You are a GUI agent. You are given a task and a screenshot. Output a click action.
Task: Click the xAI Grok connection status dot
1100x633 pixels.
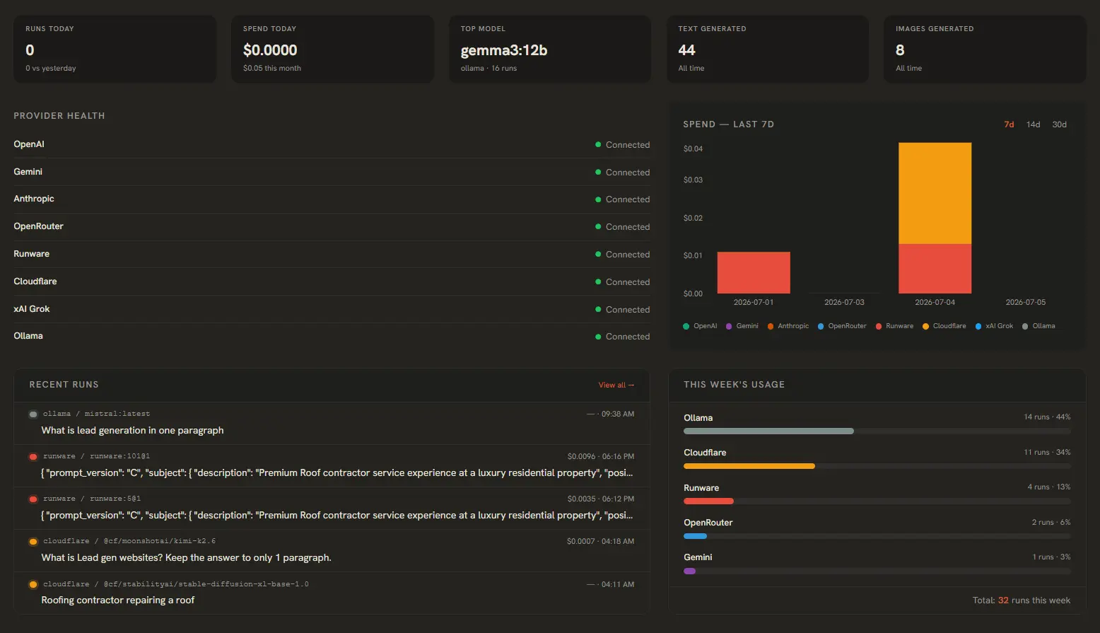598,310
